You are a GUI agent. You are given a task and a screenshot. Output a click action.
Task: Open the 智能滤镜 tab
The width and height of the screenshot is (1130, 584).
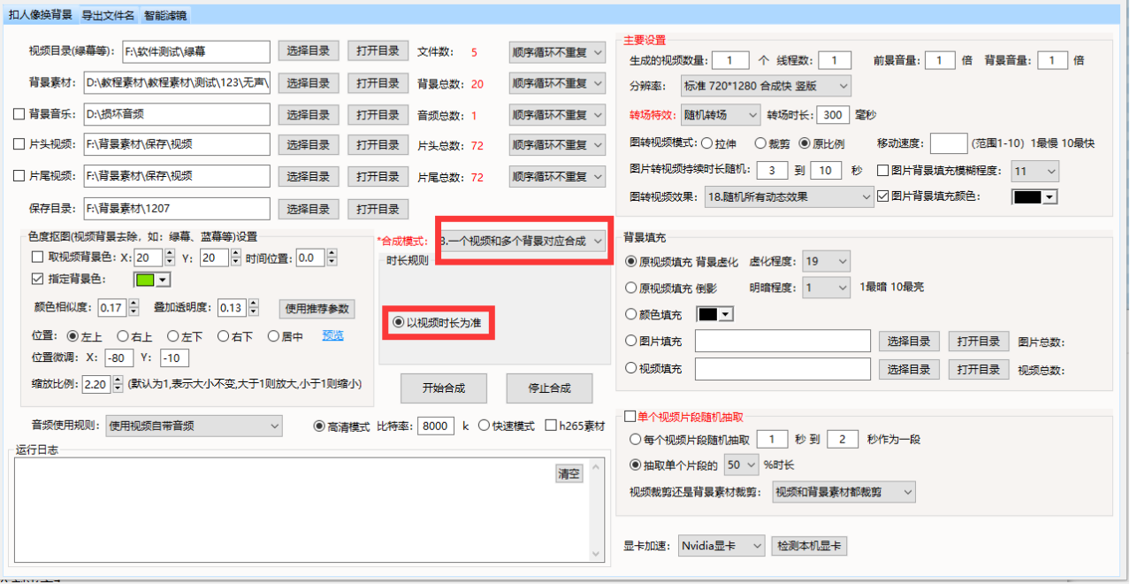(165, 15)
